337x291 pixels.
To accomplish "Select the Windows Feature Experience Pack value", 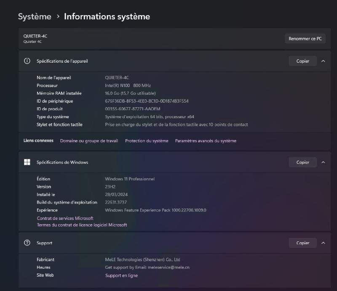I will coord(155,210).
